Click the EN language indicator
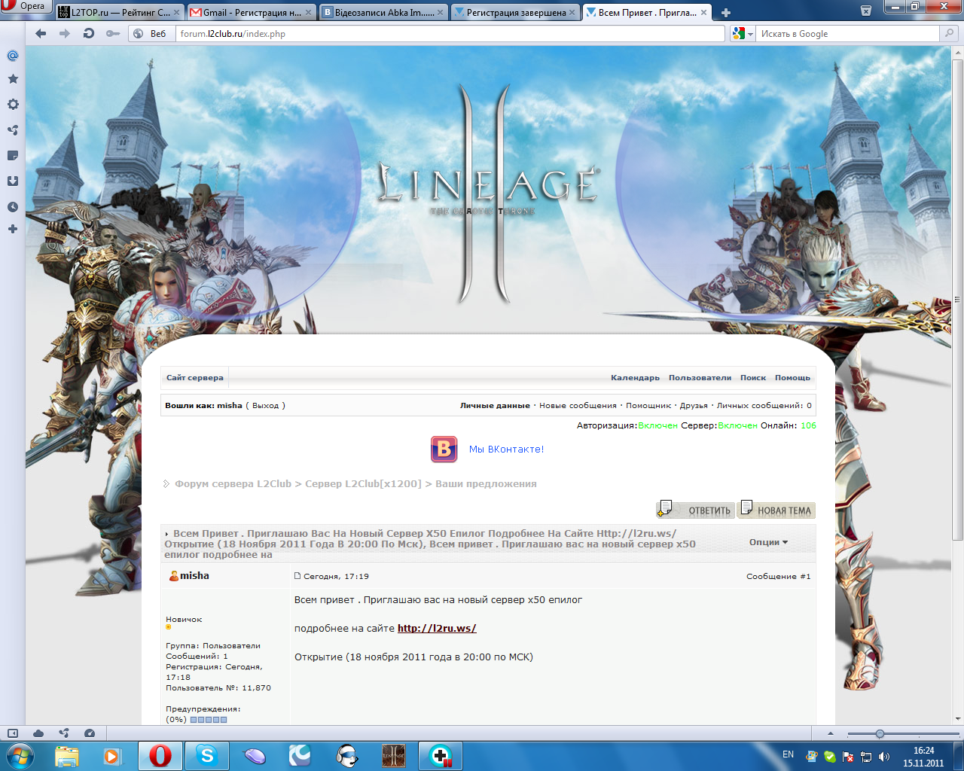This screenshot has height=771, width=964. 788,754
